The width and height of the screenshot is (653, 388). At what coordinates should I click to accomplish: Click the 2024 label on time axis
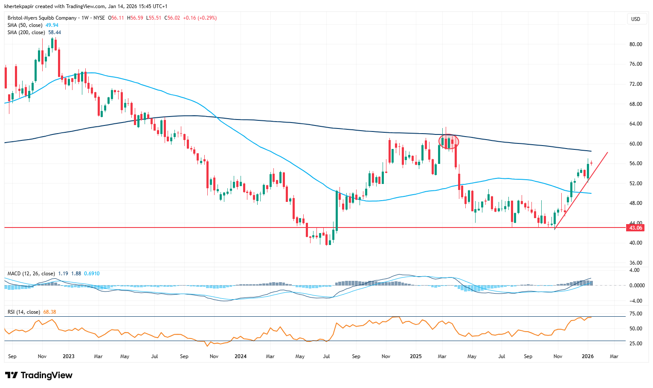coord(241,356)
